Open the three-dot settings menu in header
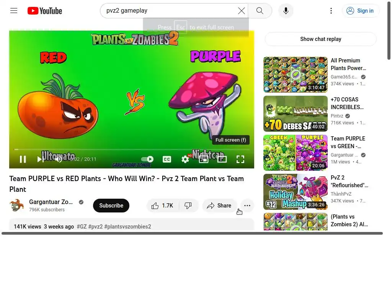Screen dimensions: 392x294 click(x=331, y=11)
